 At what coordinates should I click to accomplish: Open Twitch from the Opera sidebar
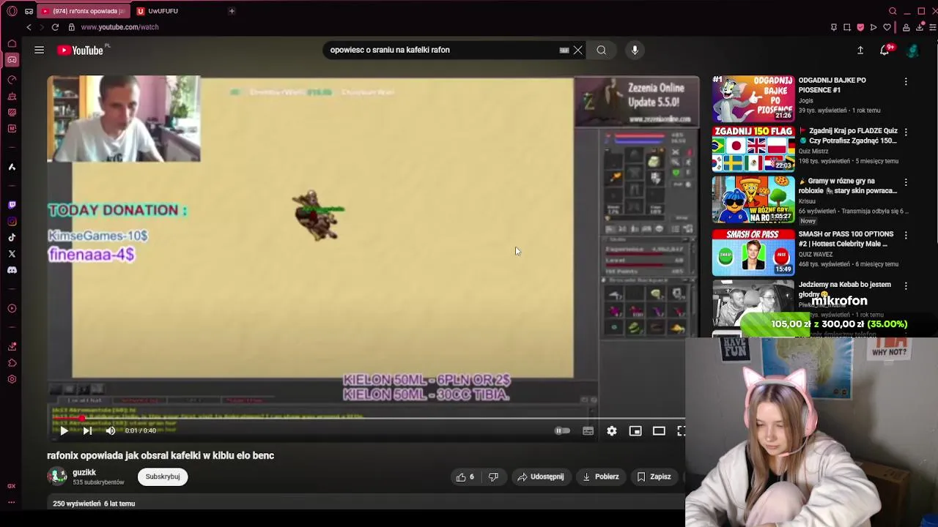pyautogui.click(x=12, y=205)
